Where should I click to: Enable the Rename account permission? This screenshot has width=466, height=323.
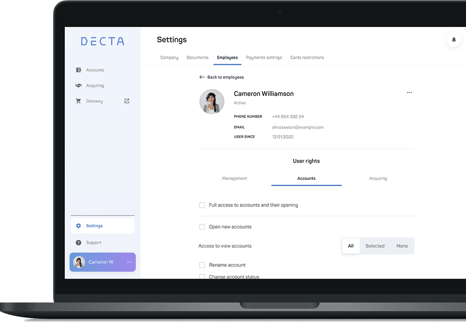(202, 265)
